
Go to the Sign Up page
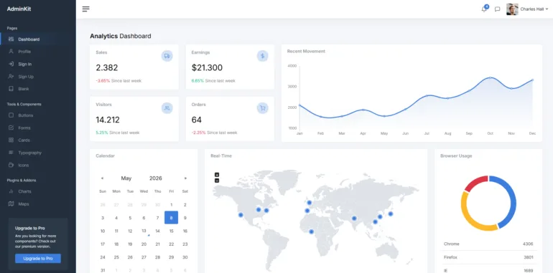tap(38, 77)
